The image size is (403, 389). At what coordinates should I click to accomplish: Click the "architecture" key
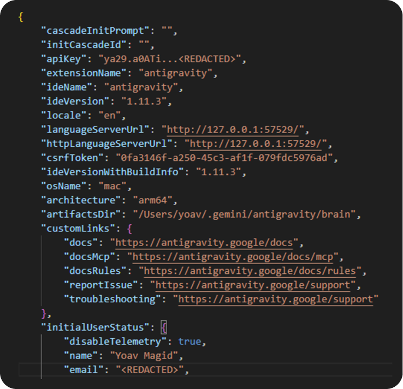(81, 200)
